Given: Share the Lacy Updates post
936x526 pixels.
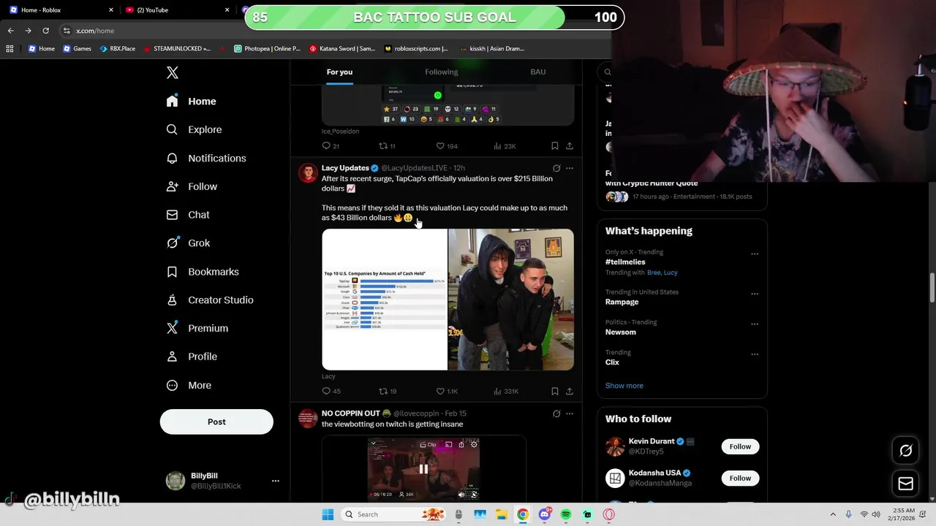Looking at the screenshot, I should (x=570, y=392).
